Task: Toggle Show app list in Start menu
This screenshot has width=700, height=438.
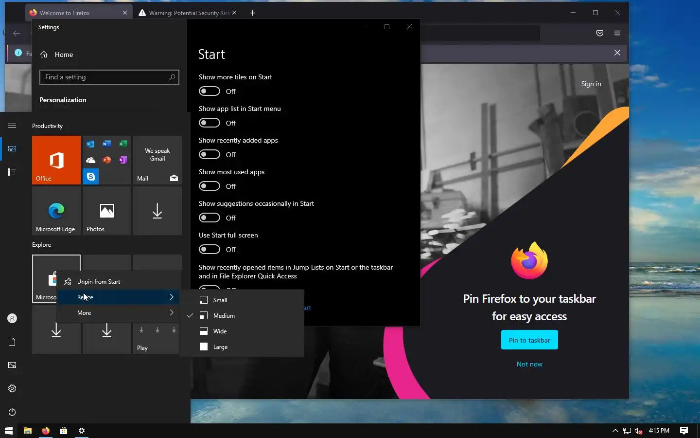Action: coord(210,123)
